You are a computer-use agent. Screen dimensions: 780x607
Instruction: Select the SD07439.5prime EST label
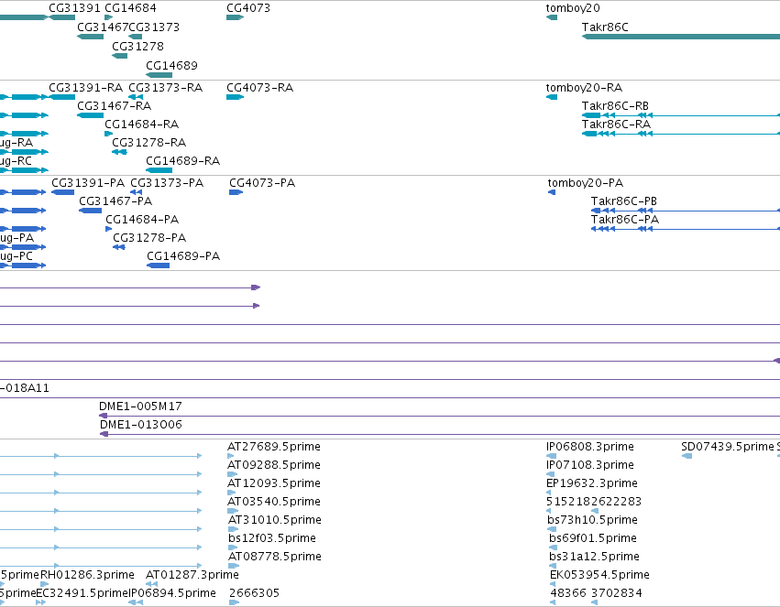tap(727, 447)
